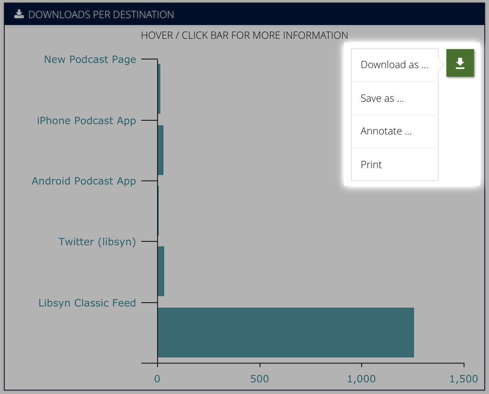Click the iPhone Podcast App bar
489x394 pixels.
coord(161,150)
